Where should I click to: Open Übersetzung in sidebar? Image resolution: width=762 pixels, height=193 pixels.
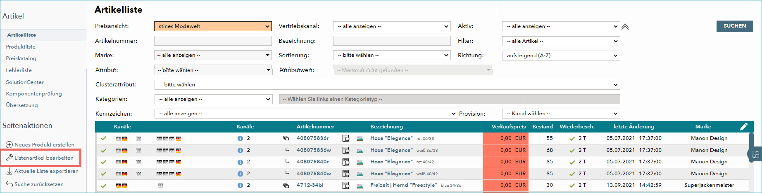(x=22, y=105)
